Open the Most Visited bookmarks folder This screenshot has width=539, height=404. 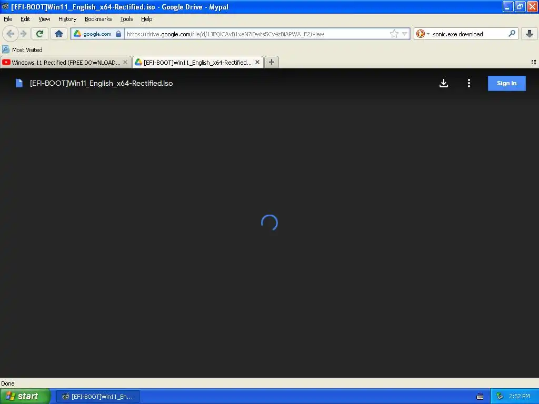22,50
